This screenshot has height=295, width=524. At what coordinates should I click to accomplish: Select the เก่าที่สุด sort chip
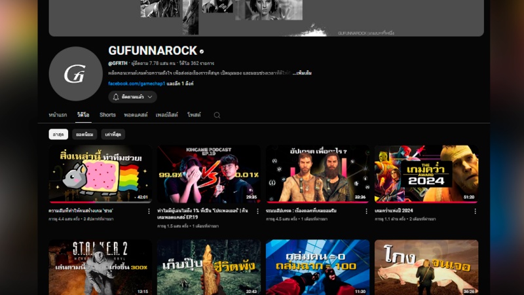tap(113, 134)
